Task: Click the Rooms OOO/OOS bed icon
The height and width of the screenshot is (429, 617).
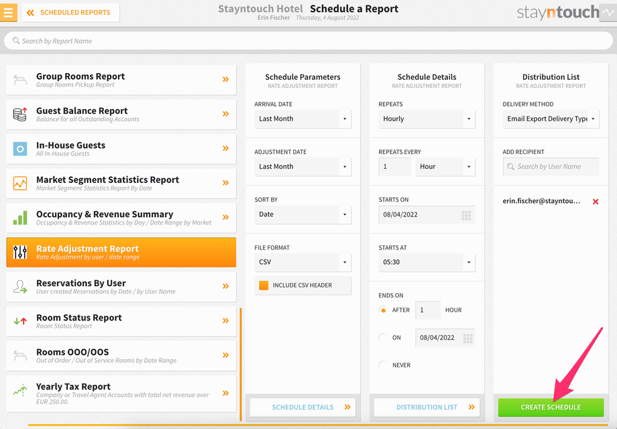Action: 20,355
